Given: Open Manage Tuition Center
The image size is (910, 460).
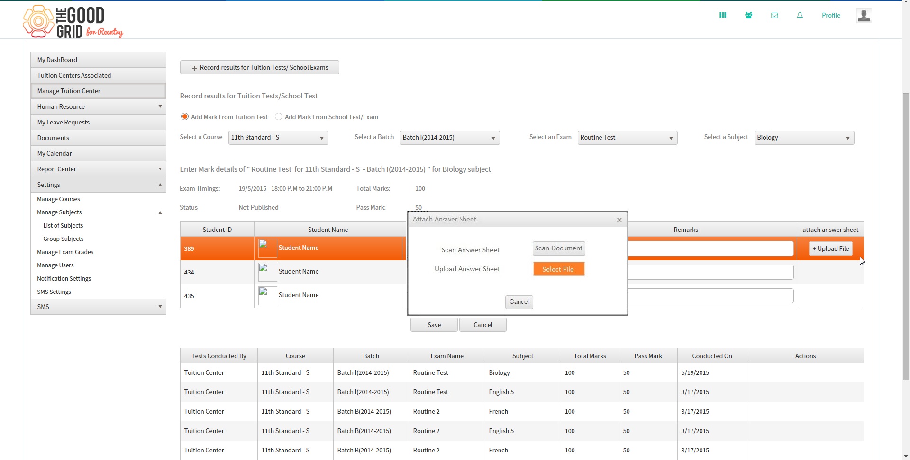Looking at the screenshot, I should tap(98, 91).
